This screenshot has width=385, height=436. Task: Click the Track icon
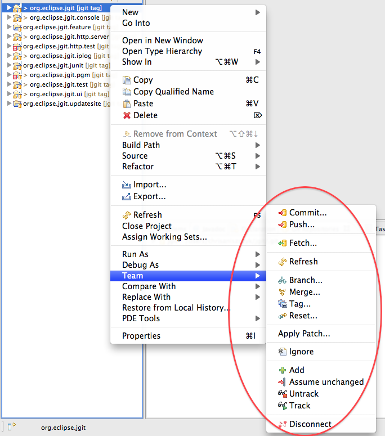coord(283,406)
